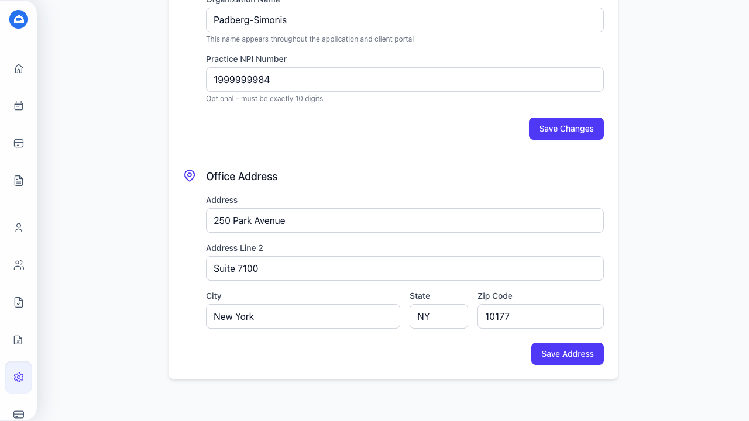
Task: Open the Payments/card section from the sidebar
Action: point(18,143)
